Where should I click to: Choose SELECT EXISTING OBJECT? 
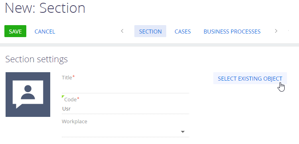(x=250, y=79)
